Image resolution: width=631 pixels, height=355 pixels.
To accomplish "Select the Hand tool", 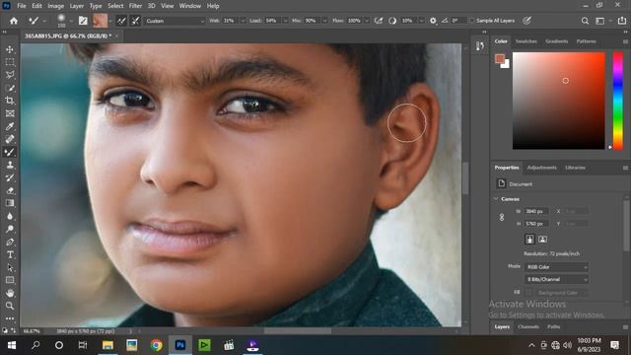I will click(10, 293).
